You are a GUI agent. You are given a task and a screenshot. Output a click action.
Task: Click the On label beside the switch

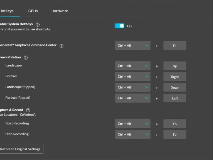click(129, 26)
